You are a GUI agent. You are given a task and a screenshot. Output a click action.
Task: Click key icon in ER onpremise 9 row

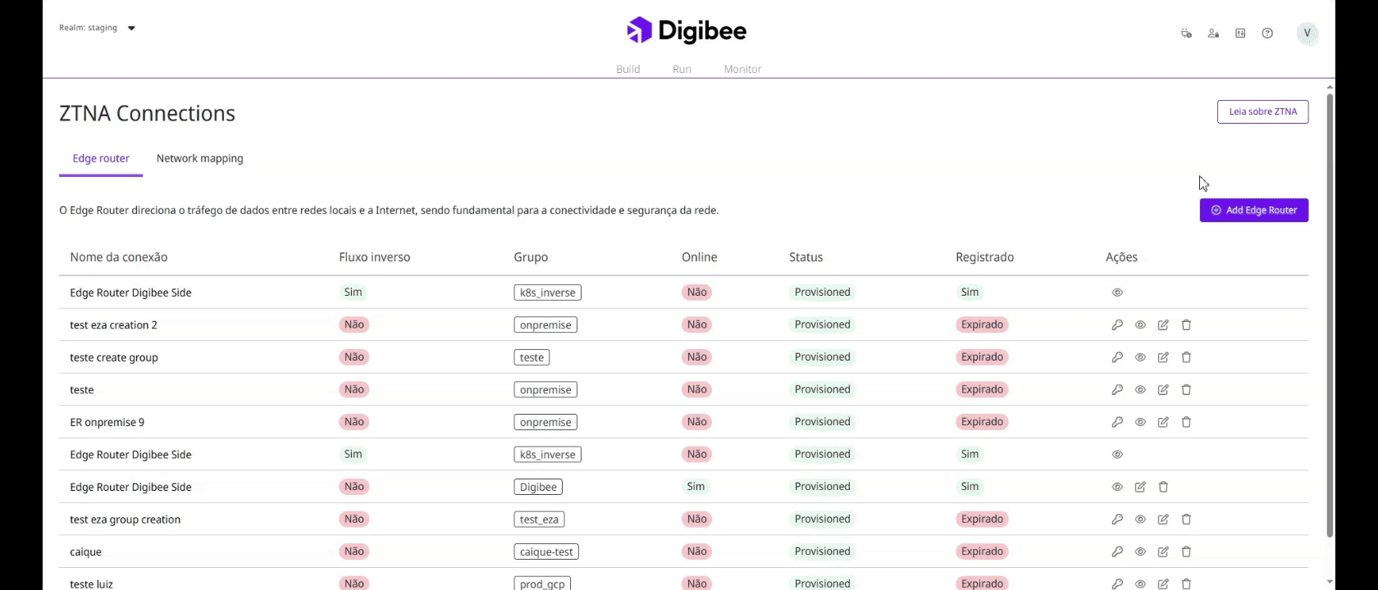click(1117, 422)
